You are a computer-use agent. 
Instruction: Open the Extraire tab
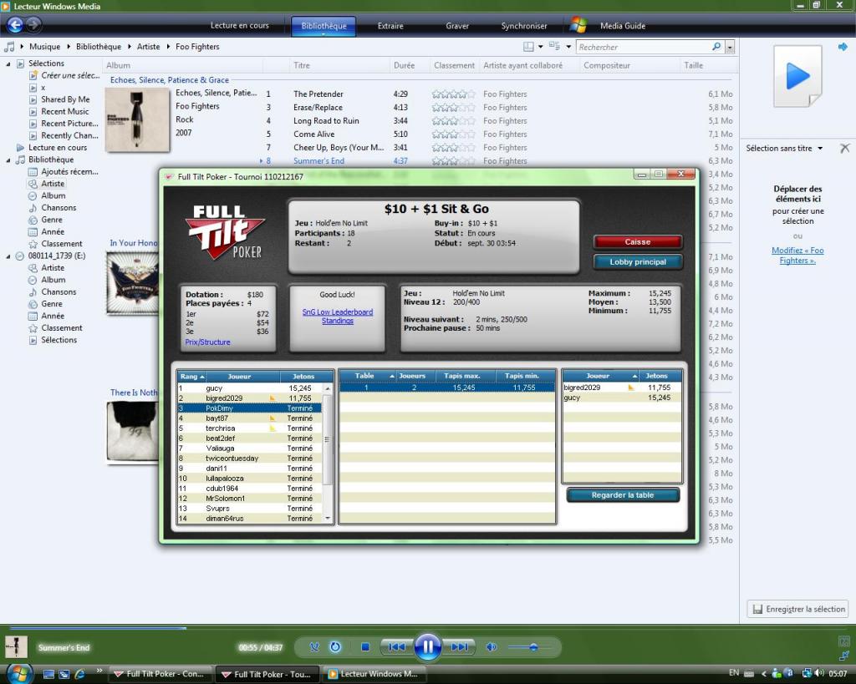(x=390, y=26)
